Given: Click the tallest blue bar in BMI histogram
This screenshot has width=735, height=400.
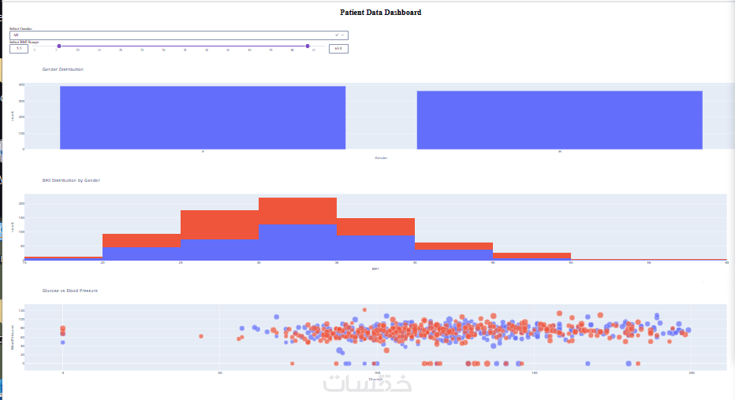Looking at the screenshot, I should tap(297, 243).
